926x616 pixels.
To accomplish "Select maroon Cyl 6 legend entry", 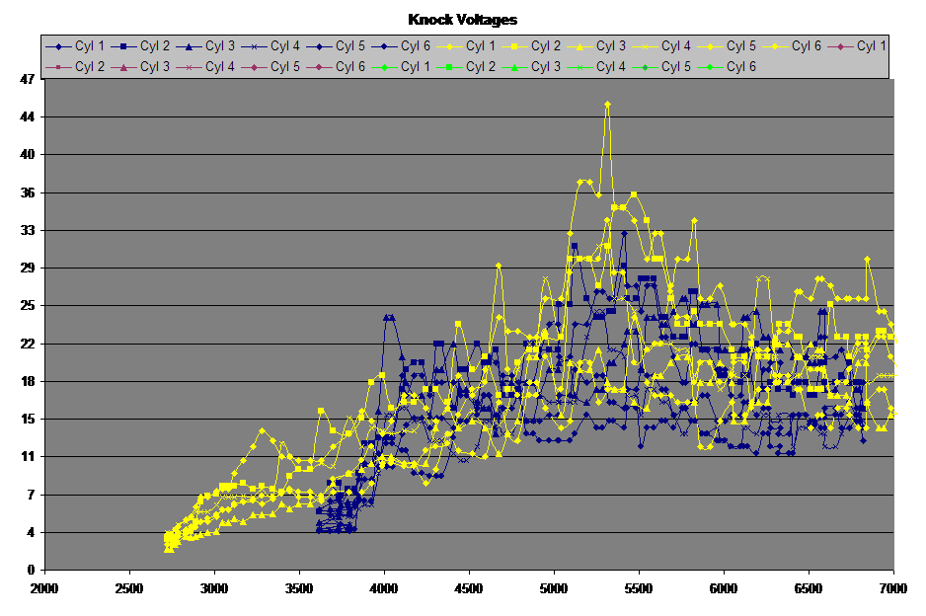I will [336, 67].
